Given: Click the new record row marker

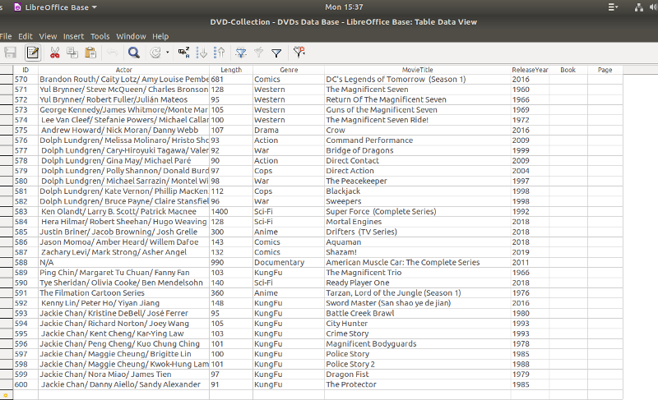Looking at the screenshot, I should pos(7,394).
